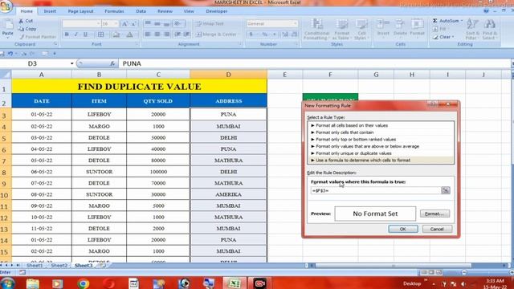Open the Home ribbon tab

pos(27,11)
